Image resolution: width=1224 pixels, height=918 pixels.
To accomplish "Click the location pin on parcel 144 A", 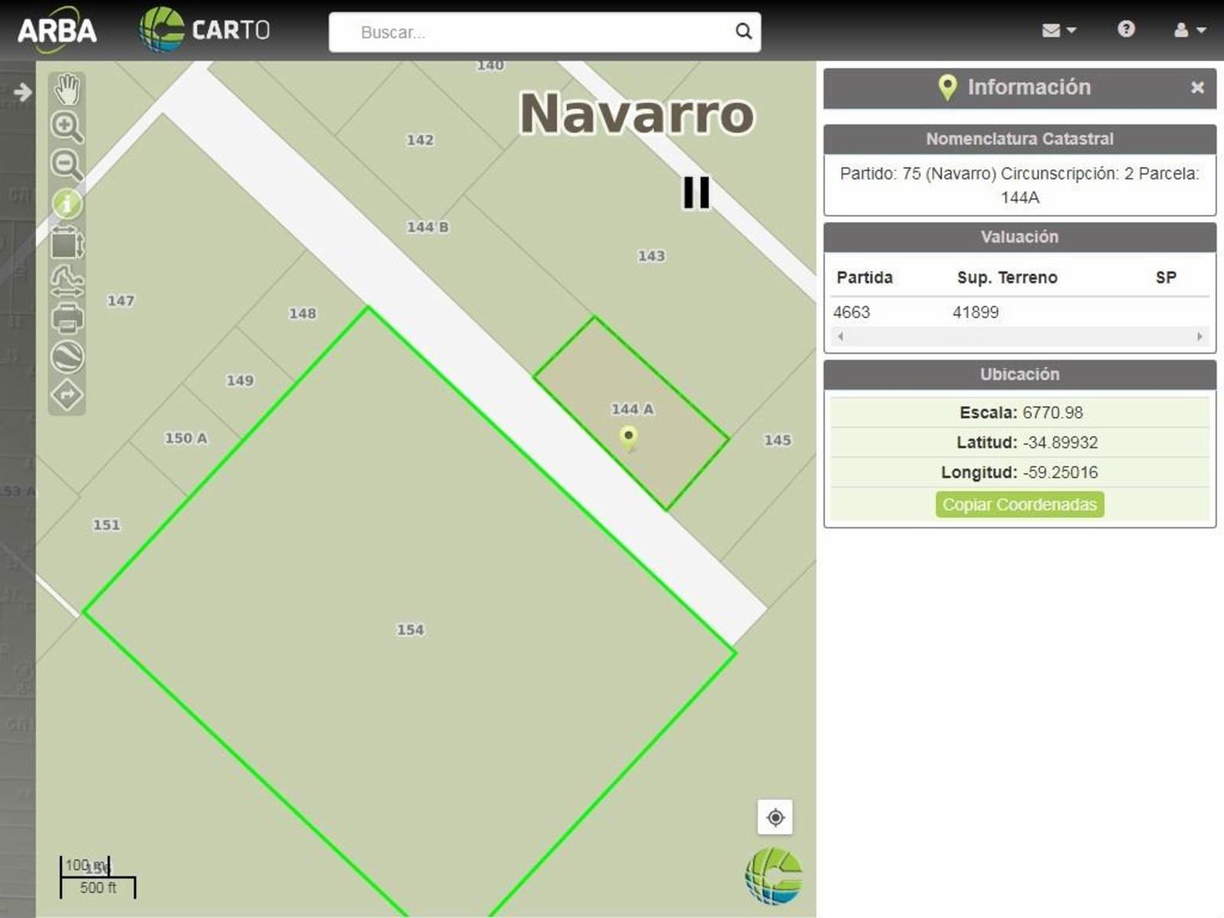I will coord(628,438).
